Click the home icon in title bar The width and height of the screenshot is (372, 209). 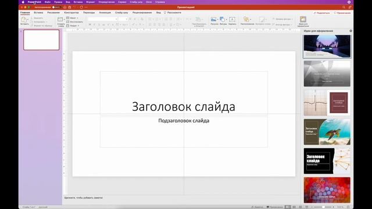pyautogui.click(x=65, y=8)
